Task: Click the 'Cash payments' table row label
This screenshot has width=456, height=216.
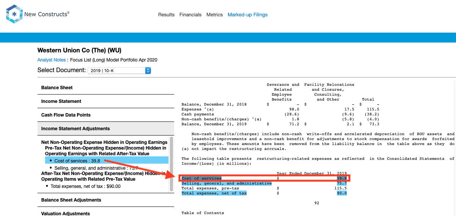Action: pyautogui.click(x=198, y=114)
